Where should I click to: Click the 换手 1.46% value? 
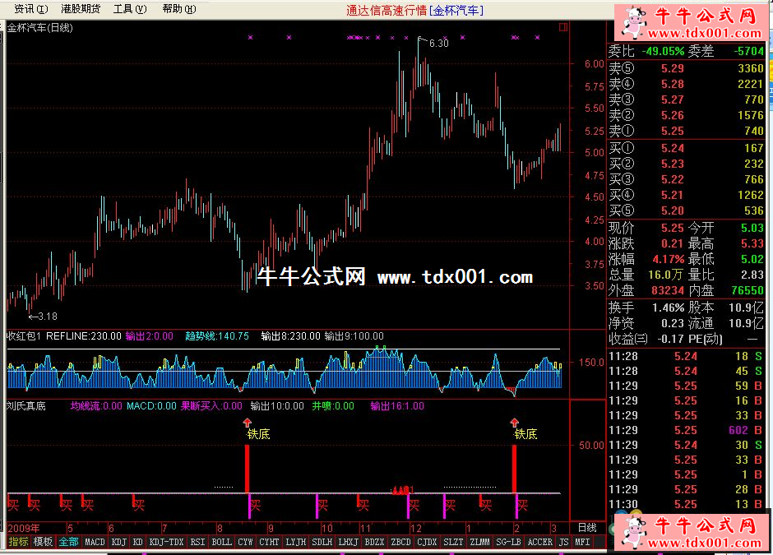669,308
